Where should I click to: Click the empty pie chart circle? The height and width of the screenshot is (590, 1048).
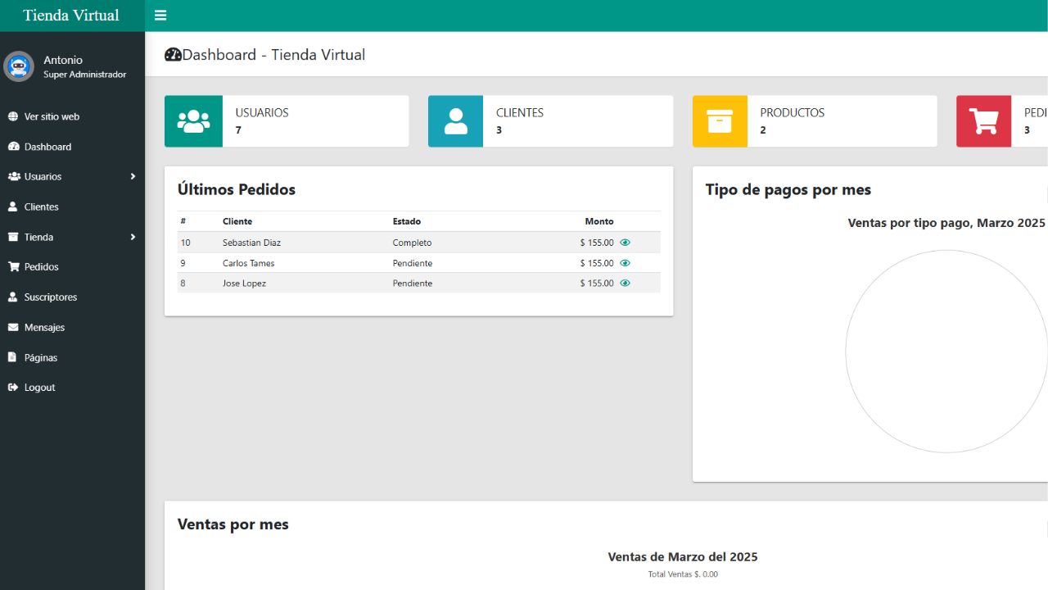click(946, 352)
